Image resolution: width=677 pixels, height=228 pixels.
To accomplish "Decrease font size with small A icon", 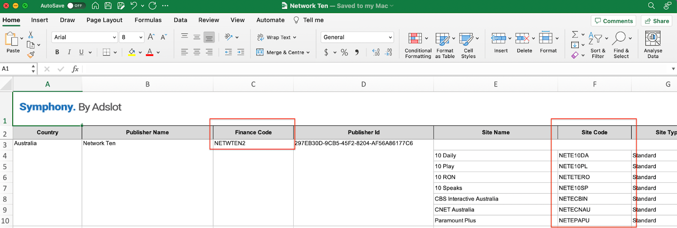I will pos(164,37).
